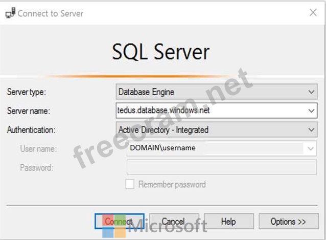Close the Connect to Server dialog
The image size is (326, 240).
pos(313,13)
